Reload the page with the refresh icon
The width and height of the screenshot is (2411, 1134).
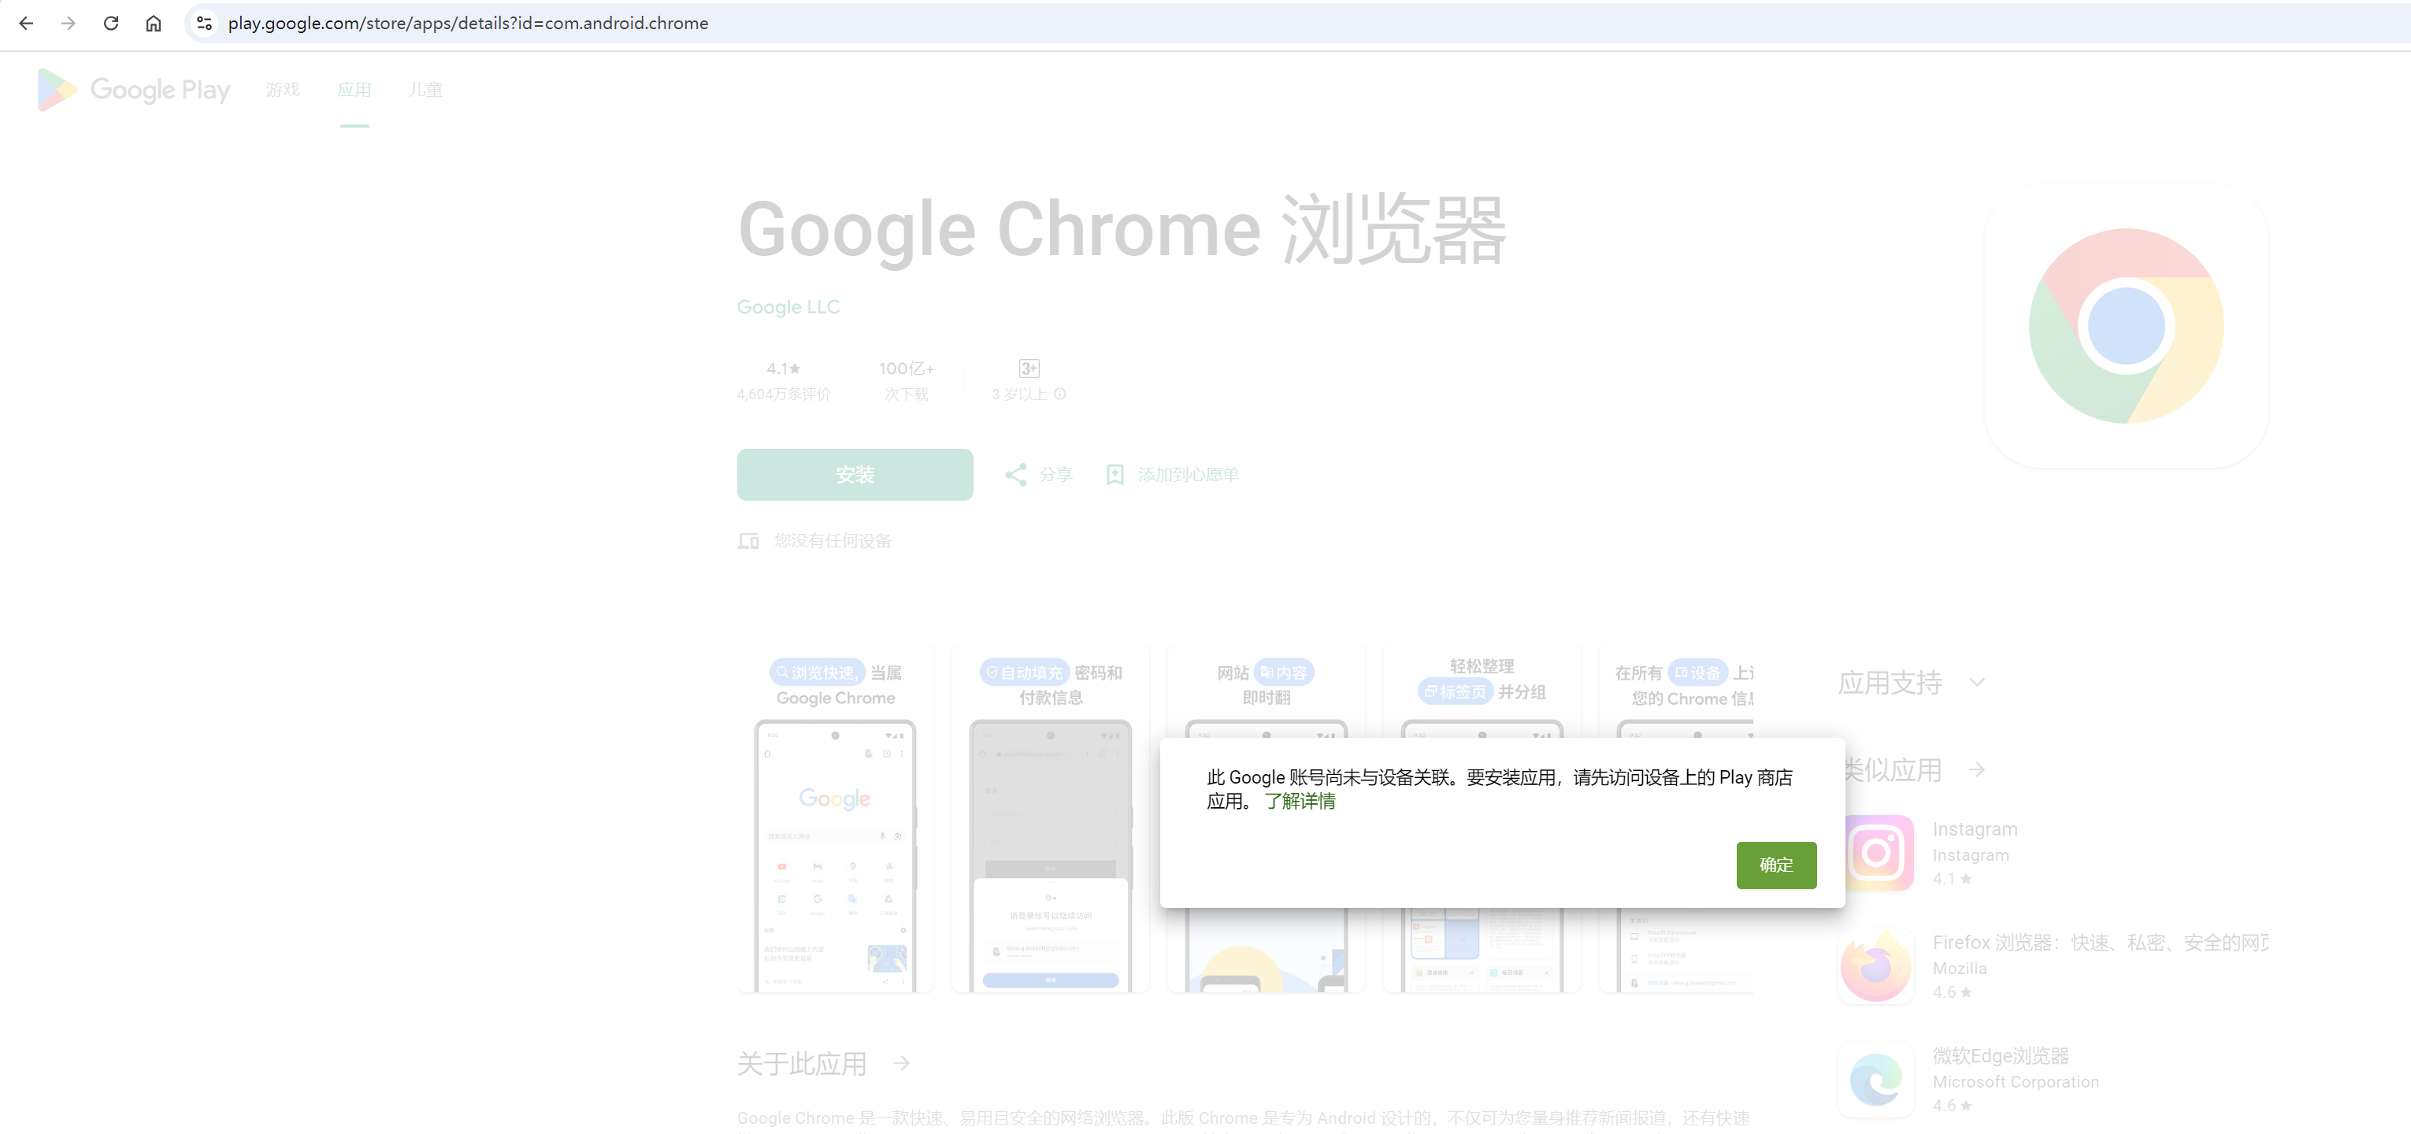110,24
